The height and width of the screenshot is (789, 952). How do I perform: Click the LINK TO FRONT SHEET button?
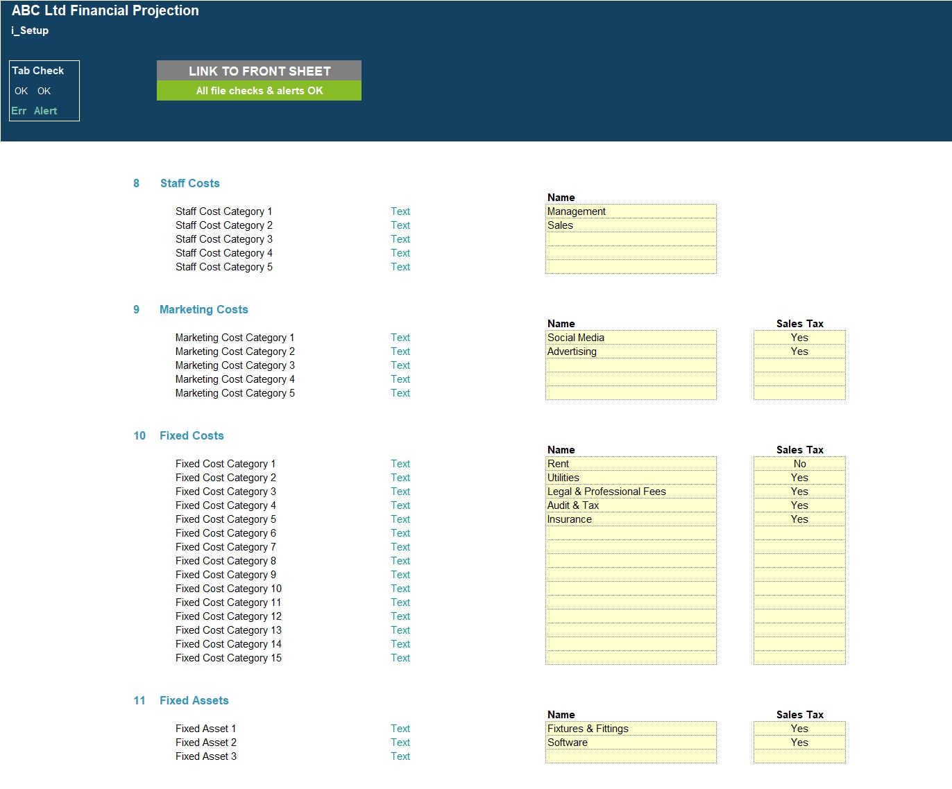point(259,71)
